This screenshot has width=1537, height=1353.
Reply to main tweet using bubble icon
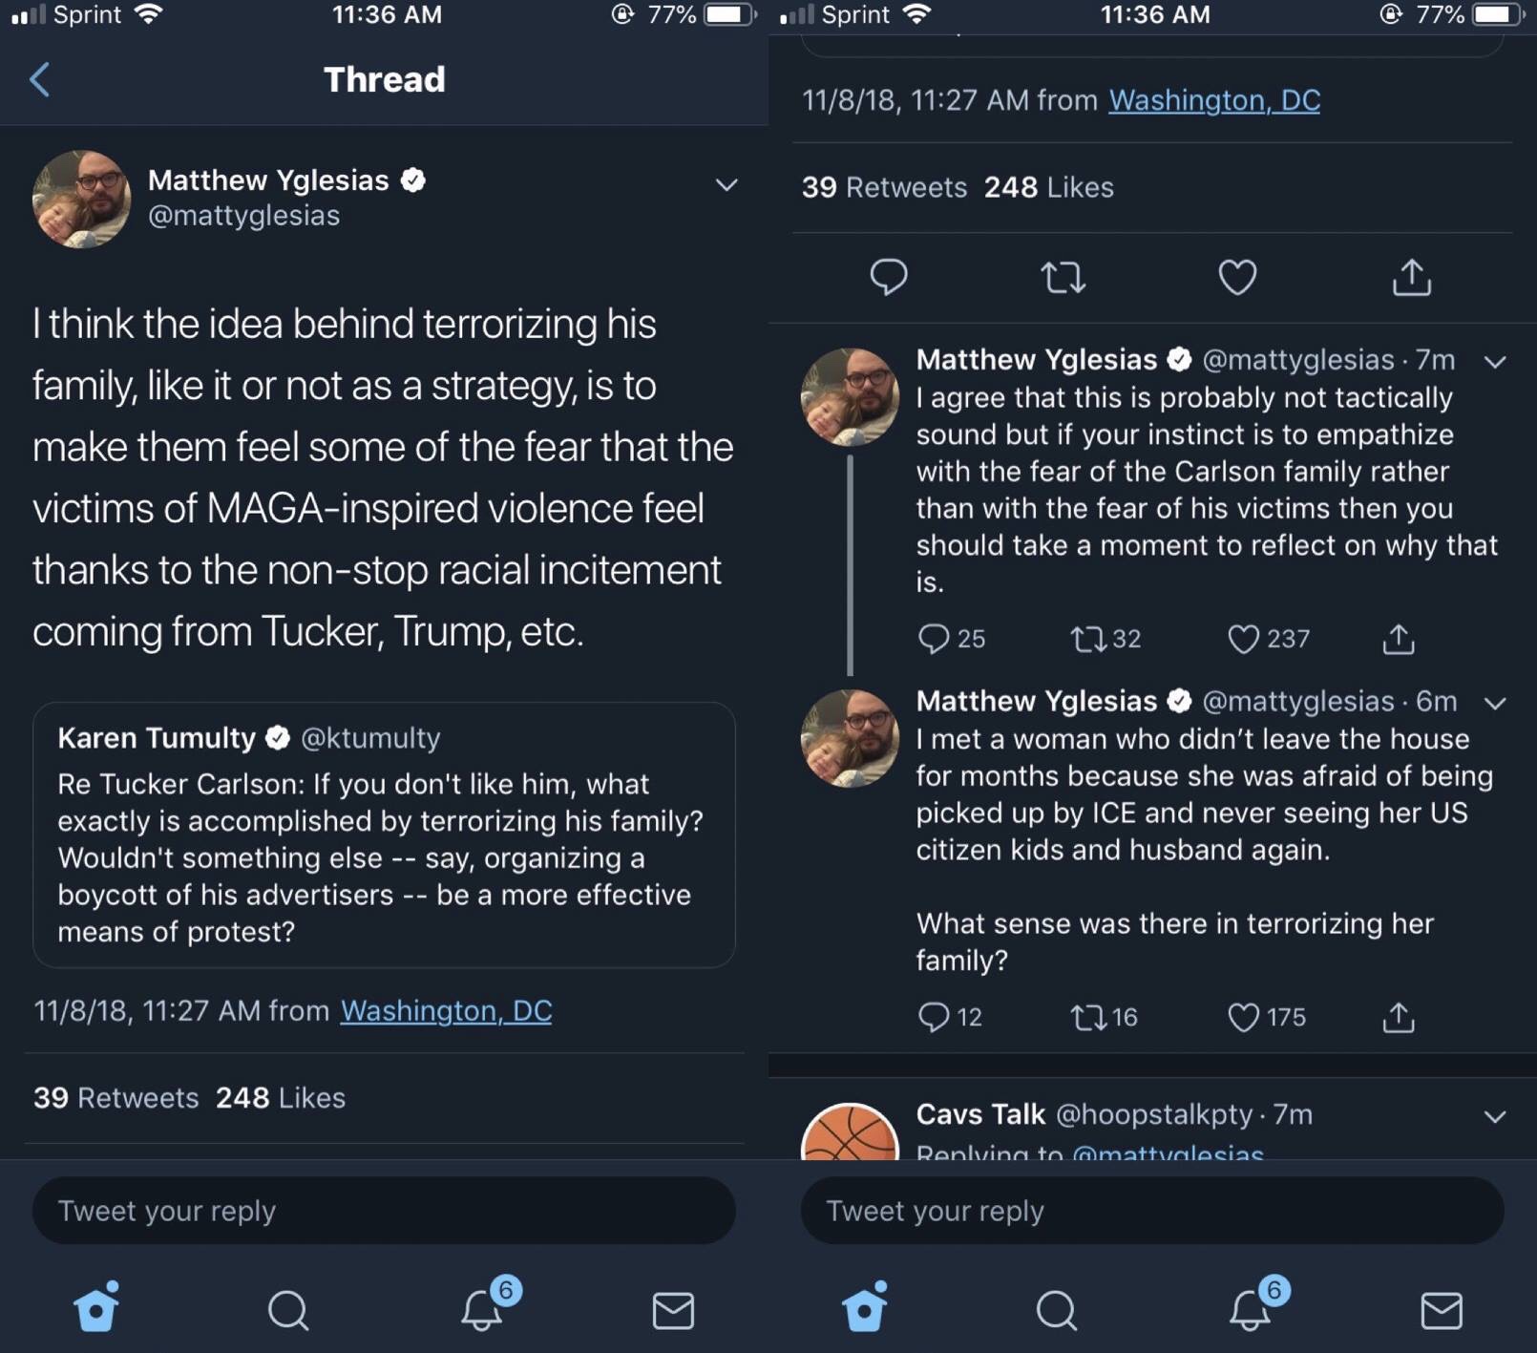click(x=888, y=278)
